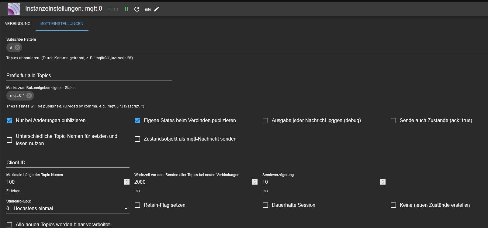This screenshot has width=488, height=228.
Task: Tick Sende auch Zustände (ack=true)
Action: pos(393,121)
